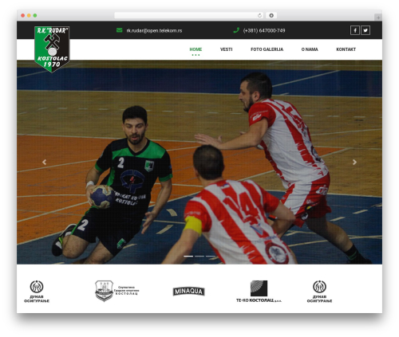The width and height of the screenshot is (399, 337).
Task: Click the rk.rudar@open.telekom.rs email link
Action: pyautogui.click(x=154, y=30)
